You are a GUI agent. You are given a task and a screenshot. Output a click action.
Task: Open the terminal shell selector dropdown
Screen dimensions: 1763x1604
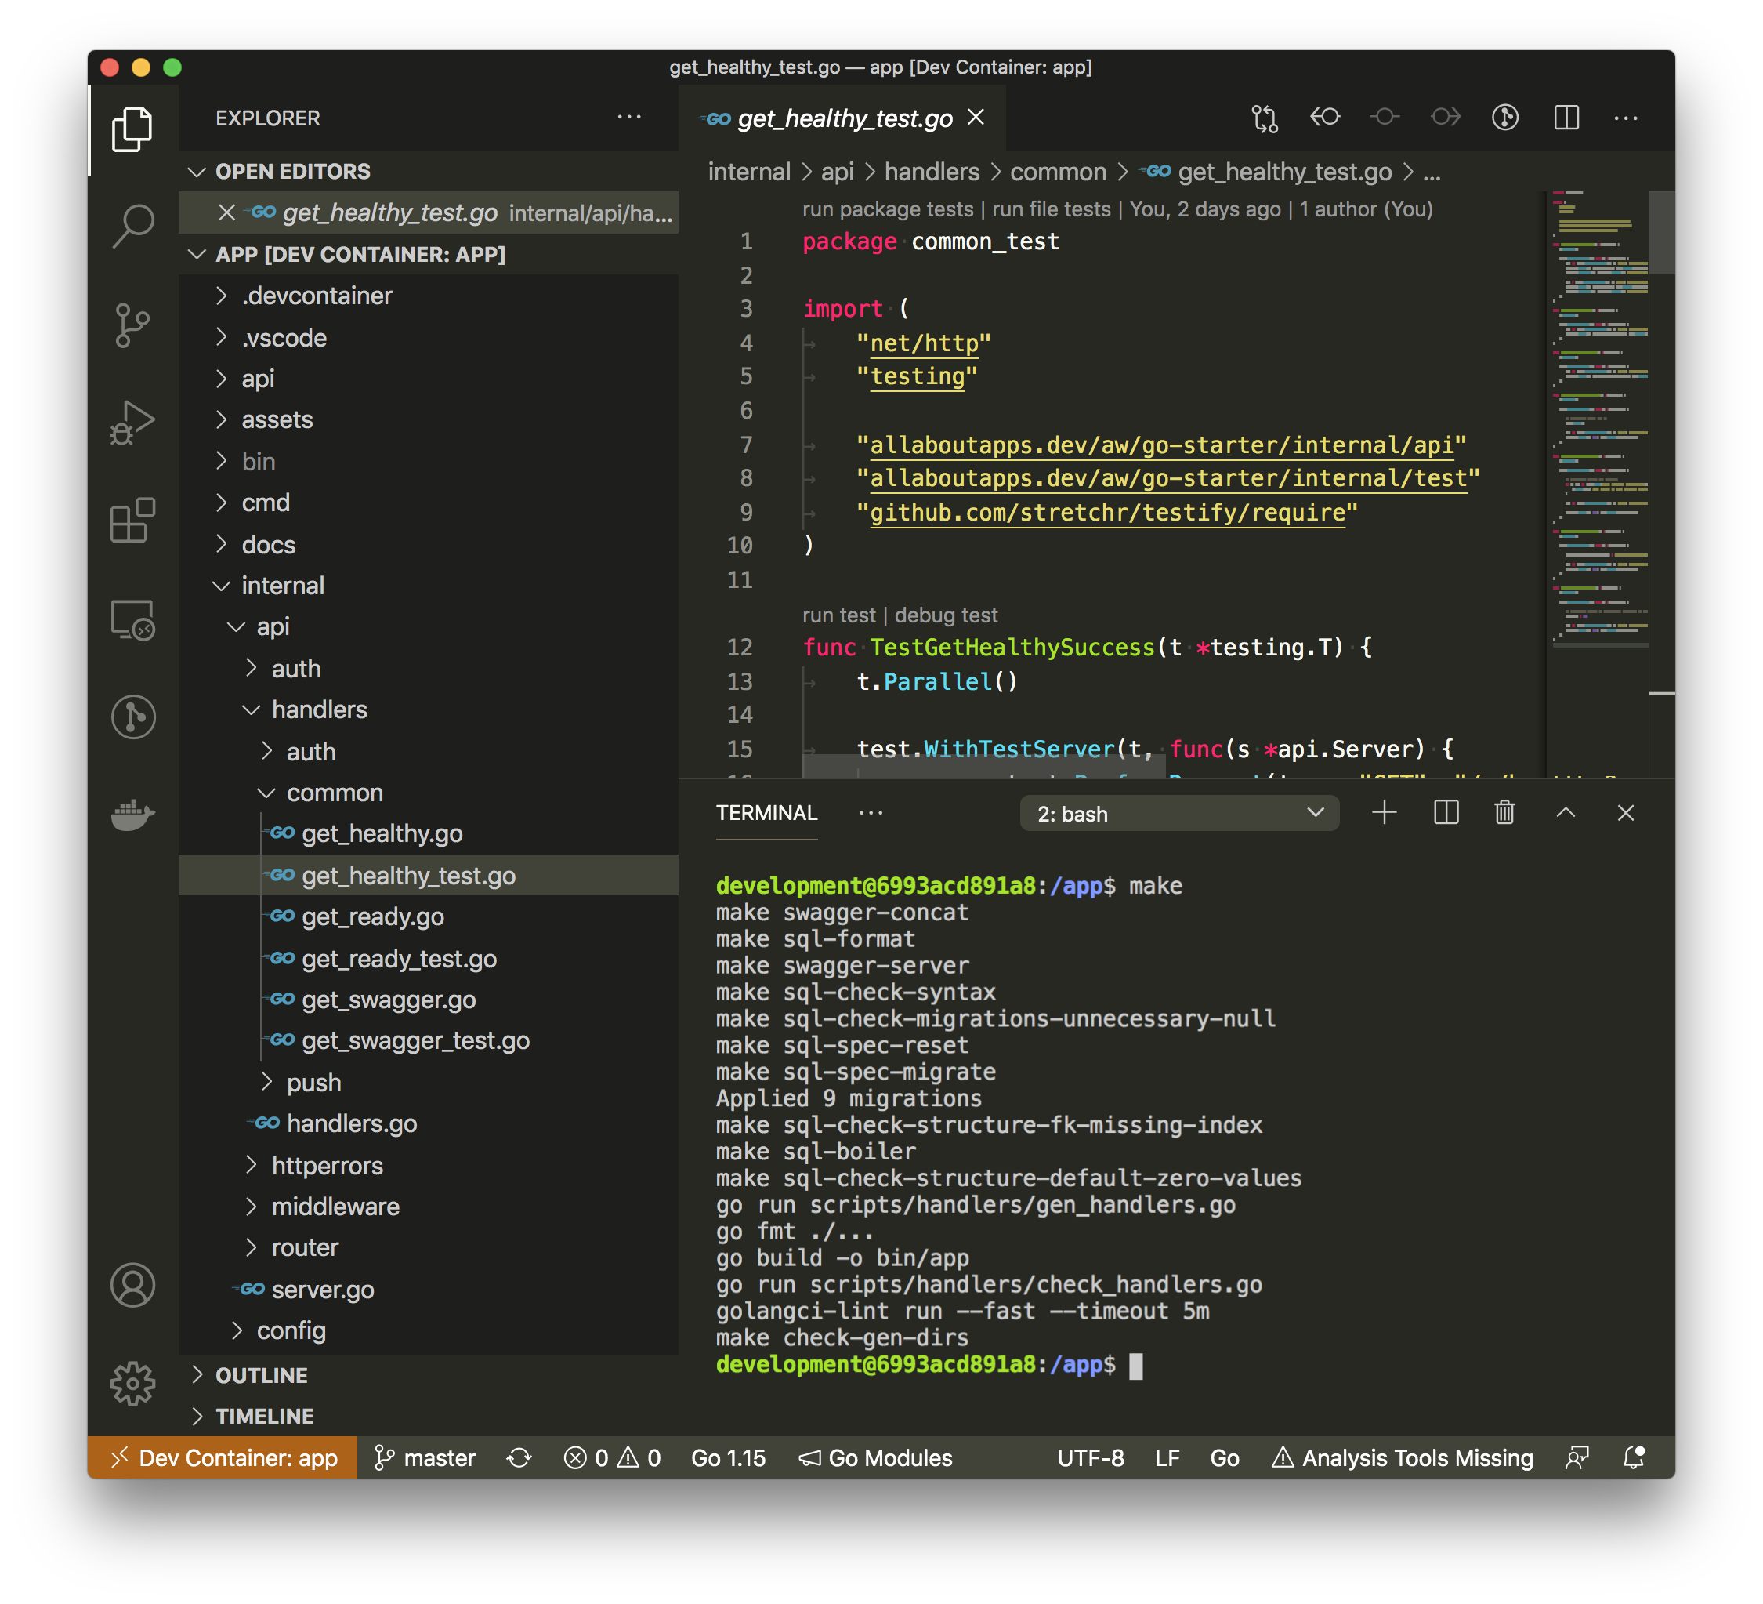click(x=1178, y=813)
